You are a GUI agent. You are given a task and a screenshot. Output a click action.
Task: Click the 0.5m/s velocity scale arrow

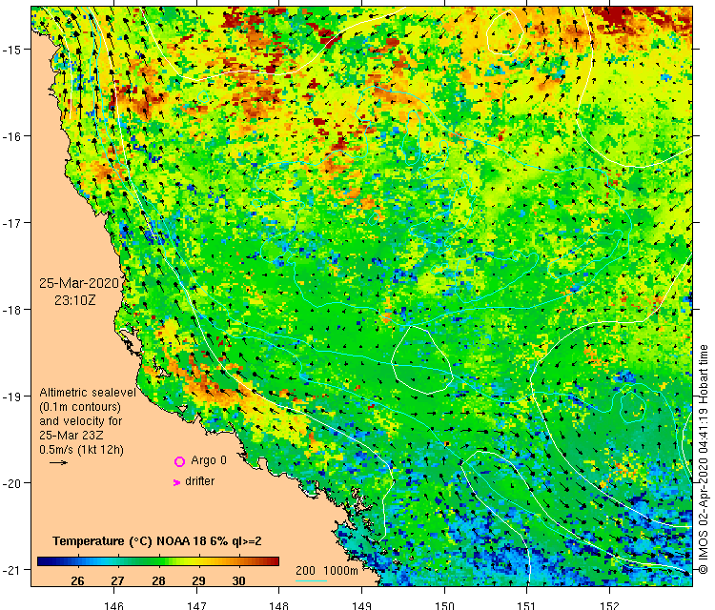point(58,463)
